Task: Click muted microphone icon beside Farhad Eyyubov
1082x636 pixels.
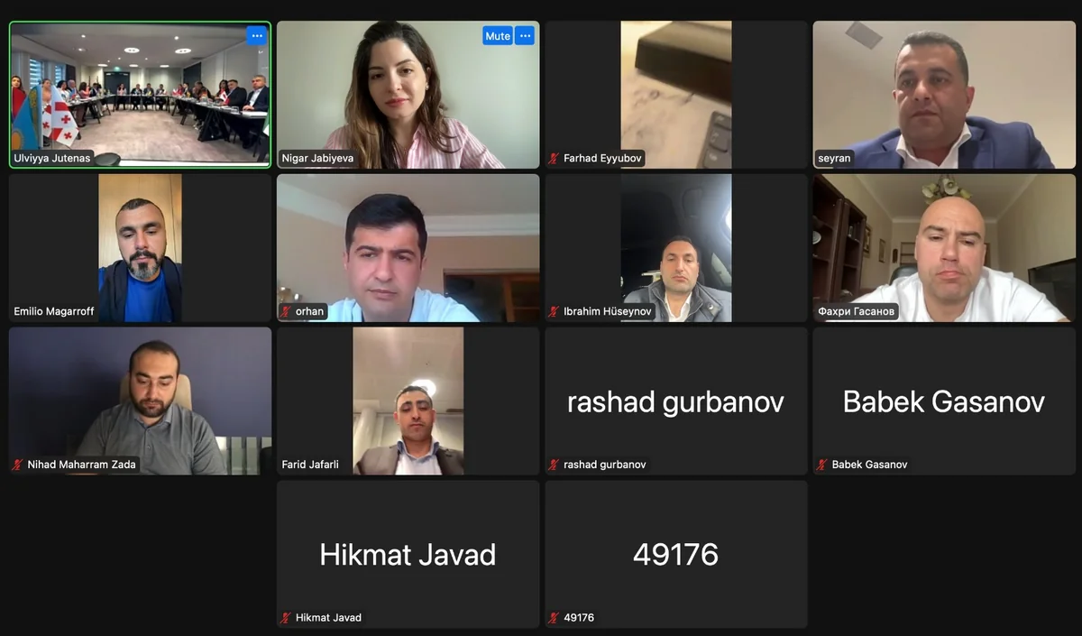Action: pyautogui.click(x=555, y=159)
